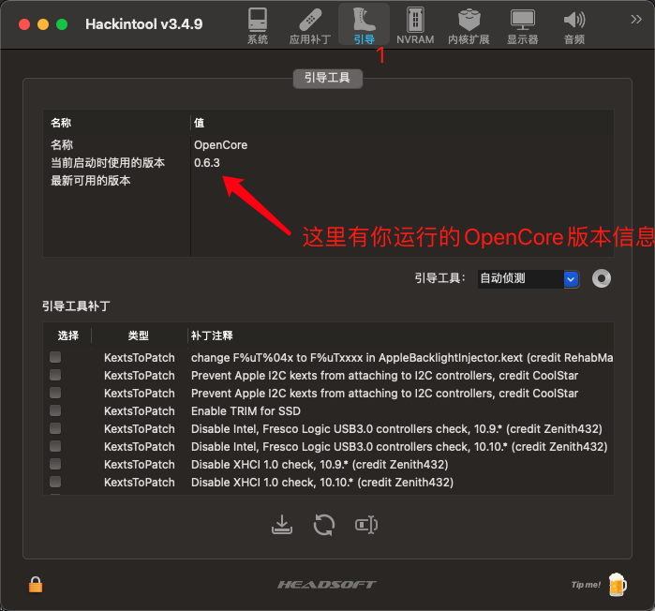Open the 自动侦测 bootloader dropdown

[x=528, y=278]
